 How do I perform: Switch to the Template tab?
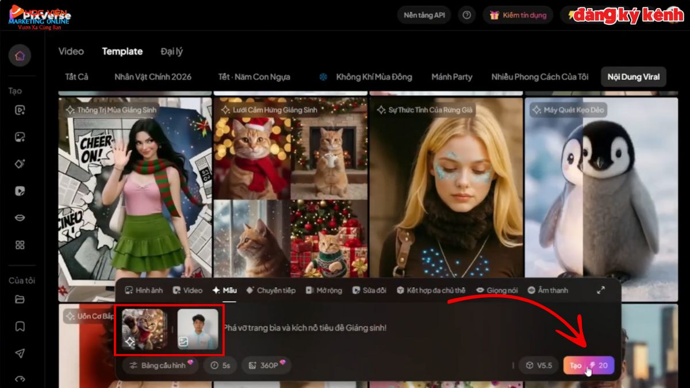(122, 51)
